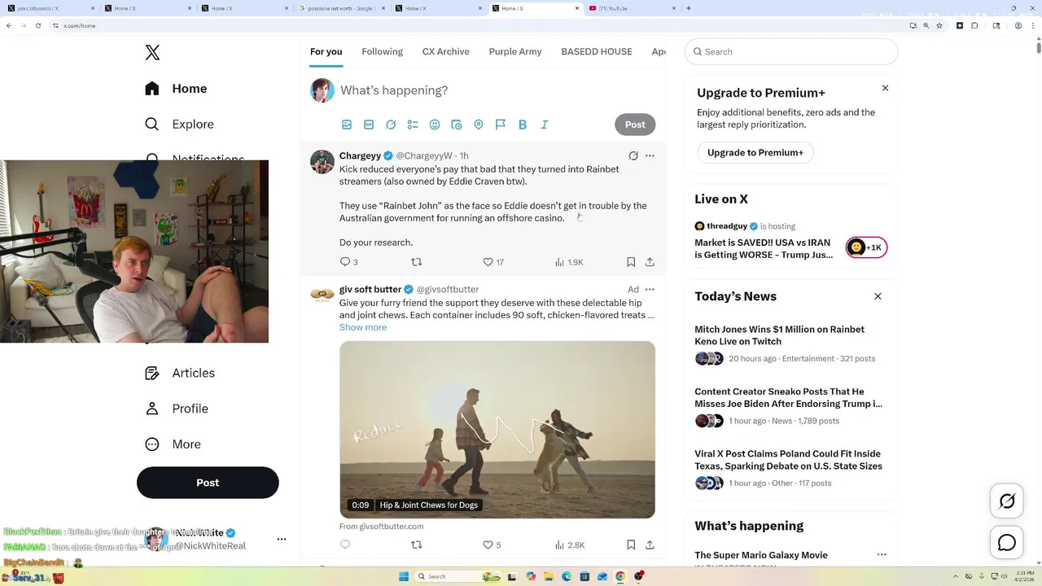1042x586 pixels.
Task: Open the BASEDD HOUSE tab
Action: tap(597, 51)
